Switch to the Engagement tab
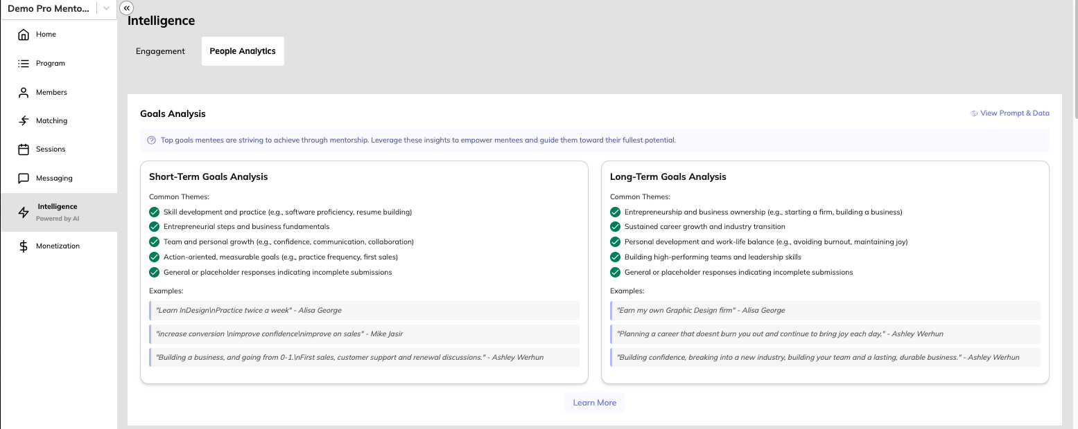This screenshot has width=1078, height=429. tap(160, 51)
